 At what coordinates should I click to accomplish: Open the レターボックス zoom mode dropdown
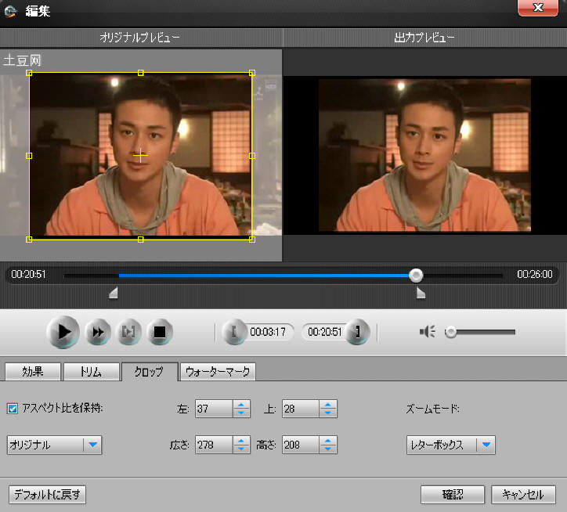pos(450,445)
